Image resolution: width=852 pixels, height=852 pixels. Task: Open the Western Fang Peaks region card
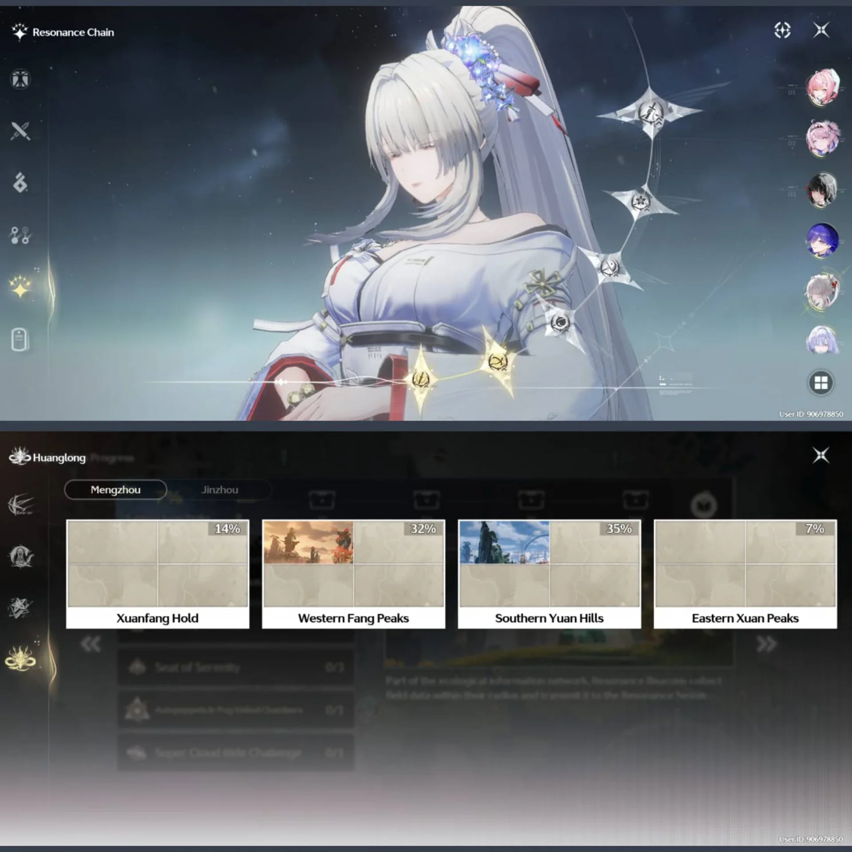353,574
